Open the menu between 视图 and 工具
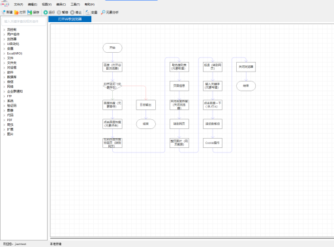 [x=61, y=5]
